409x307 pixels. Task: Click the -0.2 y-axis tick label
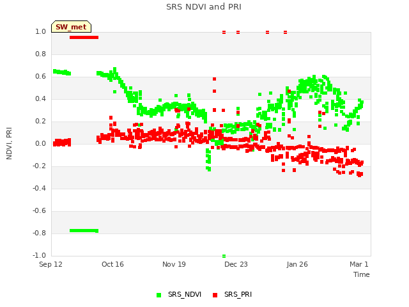click(x=39, y=166)
